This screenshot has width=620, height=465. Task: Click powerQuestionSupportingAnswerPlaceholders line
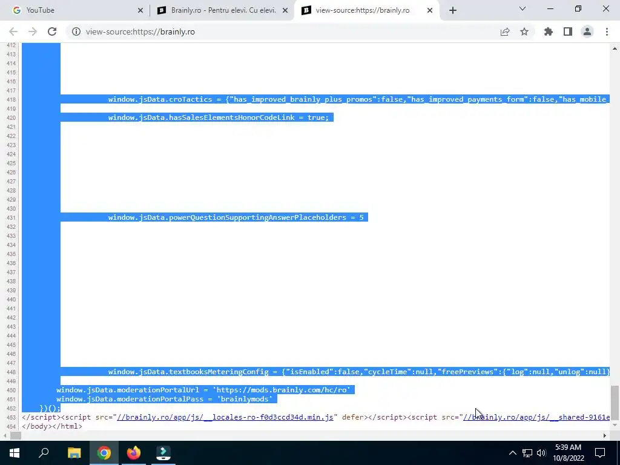[236, 217]
